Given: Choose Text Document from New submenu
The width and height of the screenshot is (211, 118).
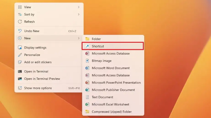Looking at the screenshot, I should (113, 97).
